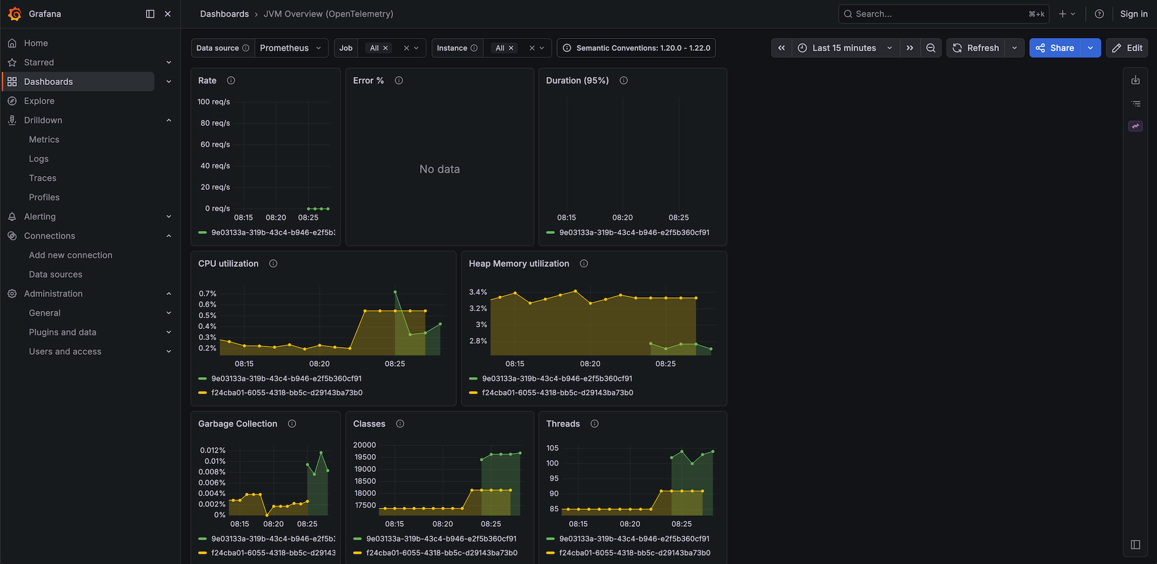Click the Share button
The height and width of the screenshot is (564, 1157).
coord(1055,48)
